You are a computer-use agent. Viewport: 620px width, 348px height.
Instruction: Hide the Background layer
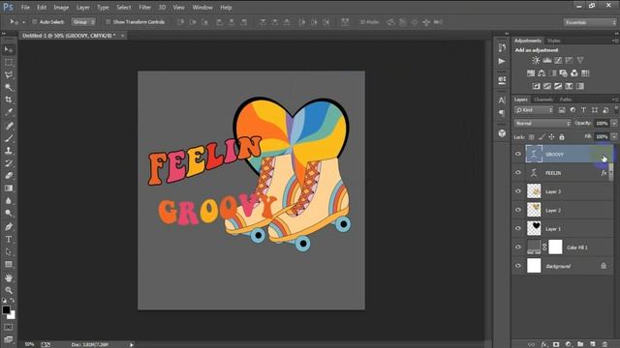[x=518, y=266]
